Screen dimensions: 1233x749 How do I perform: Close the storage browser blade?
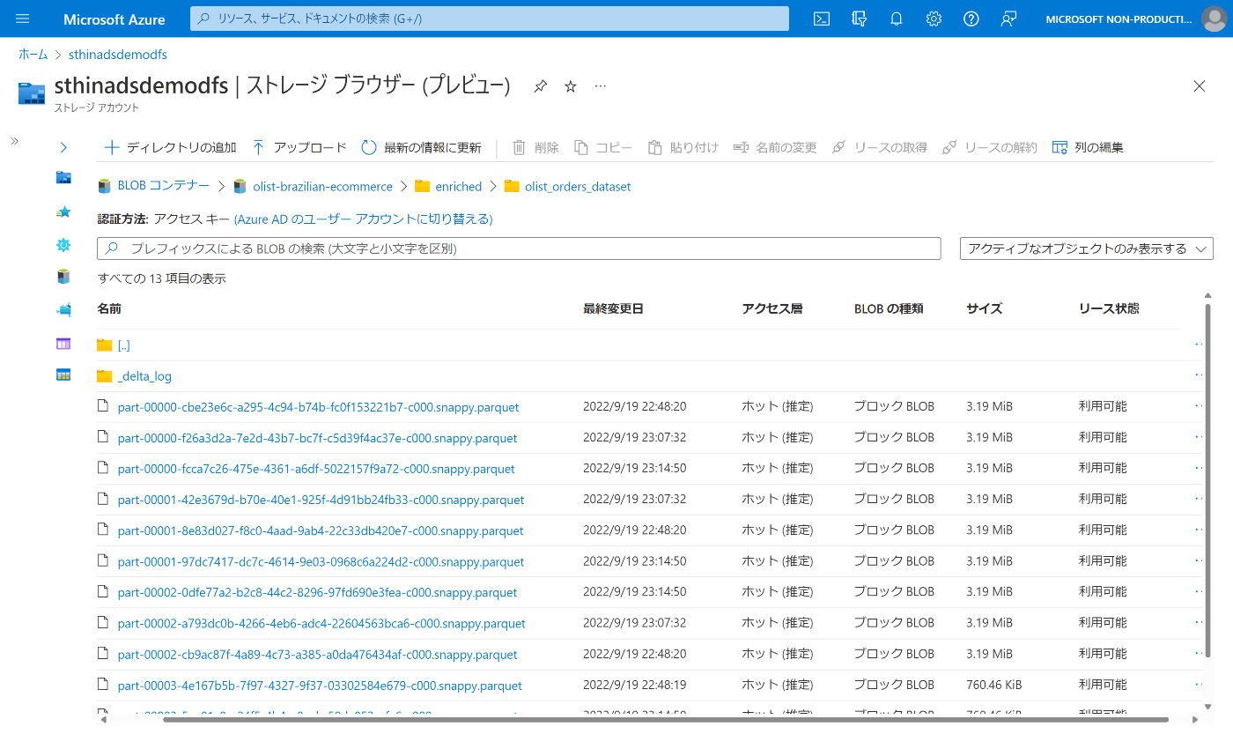tap(1199, 85)
